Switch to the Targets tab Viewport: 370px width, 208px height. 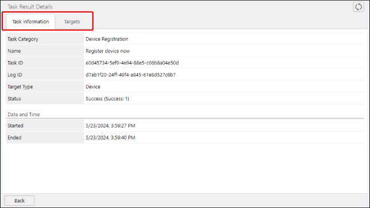point(72,22)
